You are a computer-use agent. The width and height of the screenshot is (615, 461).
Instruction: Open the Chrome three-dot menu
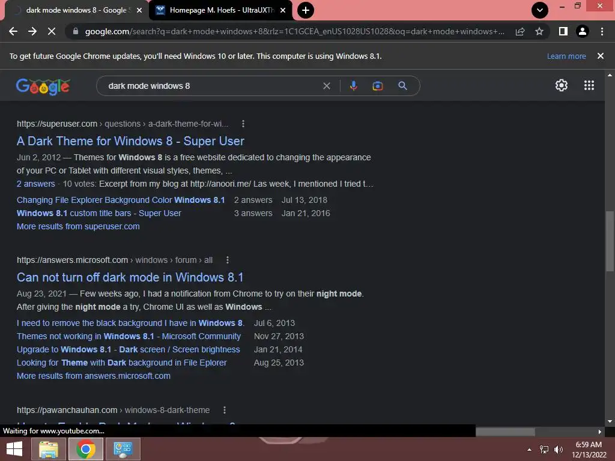[602, 31]
